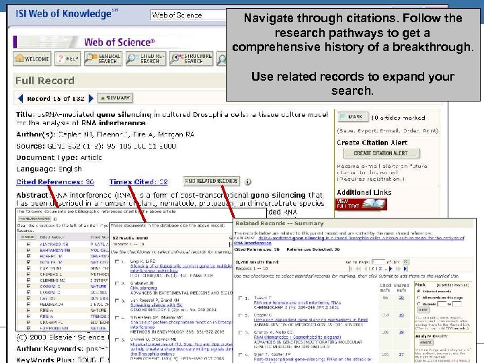Select the Selected records radio option
Viewport: 484px width, 363px height.
pos(419,291)
